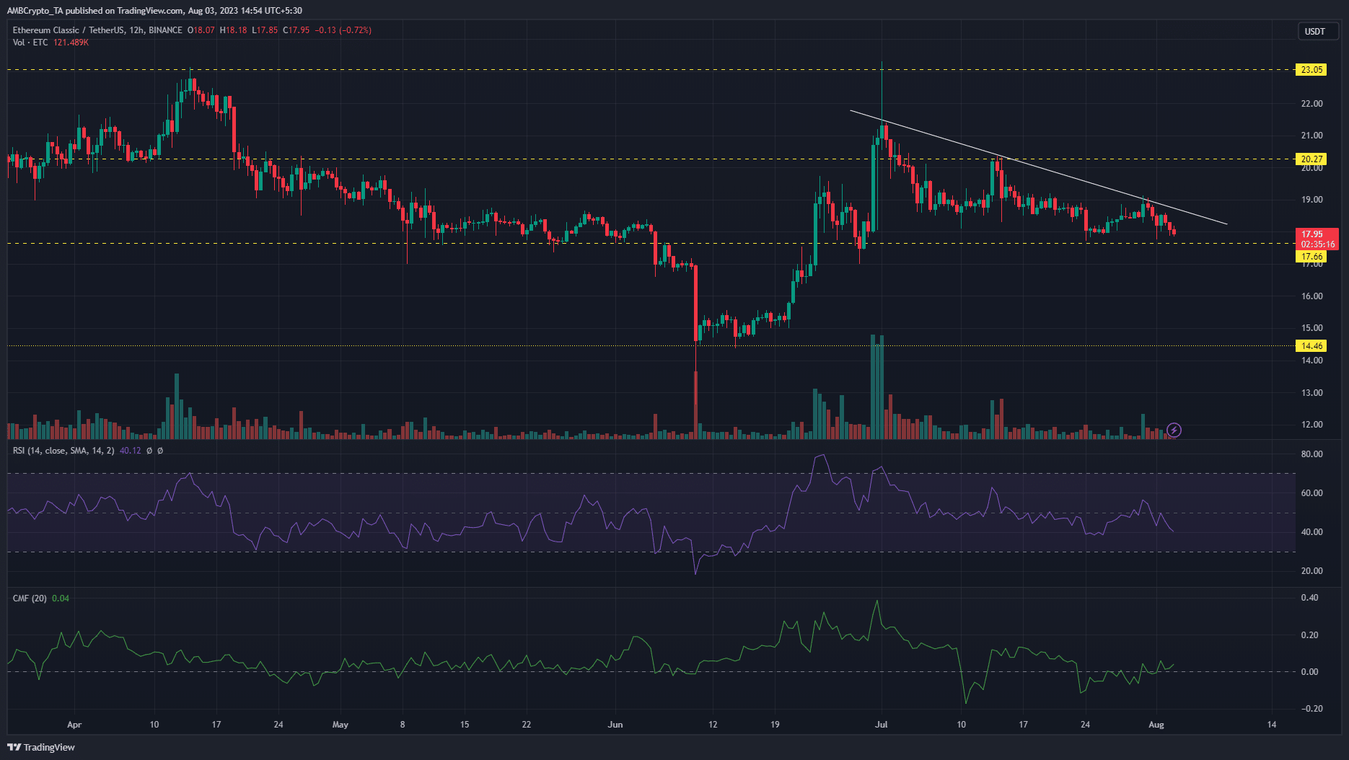The width and height of the screenshot is (1349, 760).
Task: Click the volume value 121.489K
Action: pyautogui.click(x=71, y=43)
